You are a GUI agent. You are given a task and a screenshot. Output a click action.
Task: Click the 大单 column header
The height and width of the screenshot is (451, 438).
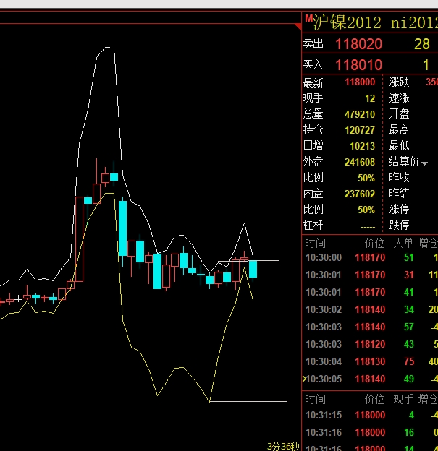[x=402, y=243]
